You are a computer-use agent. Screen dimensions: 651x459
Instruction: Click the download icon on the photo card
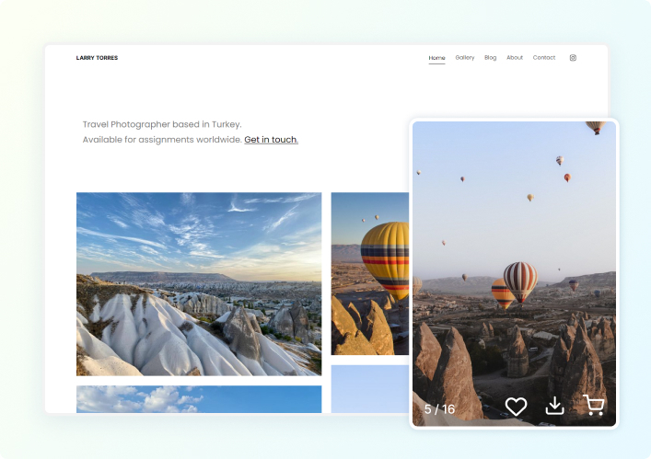(x=554, y=406)
